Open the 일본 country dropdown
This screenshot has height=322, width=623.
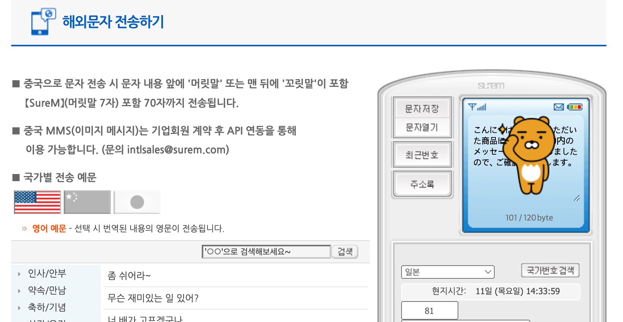coord(448,272)
